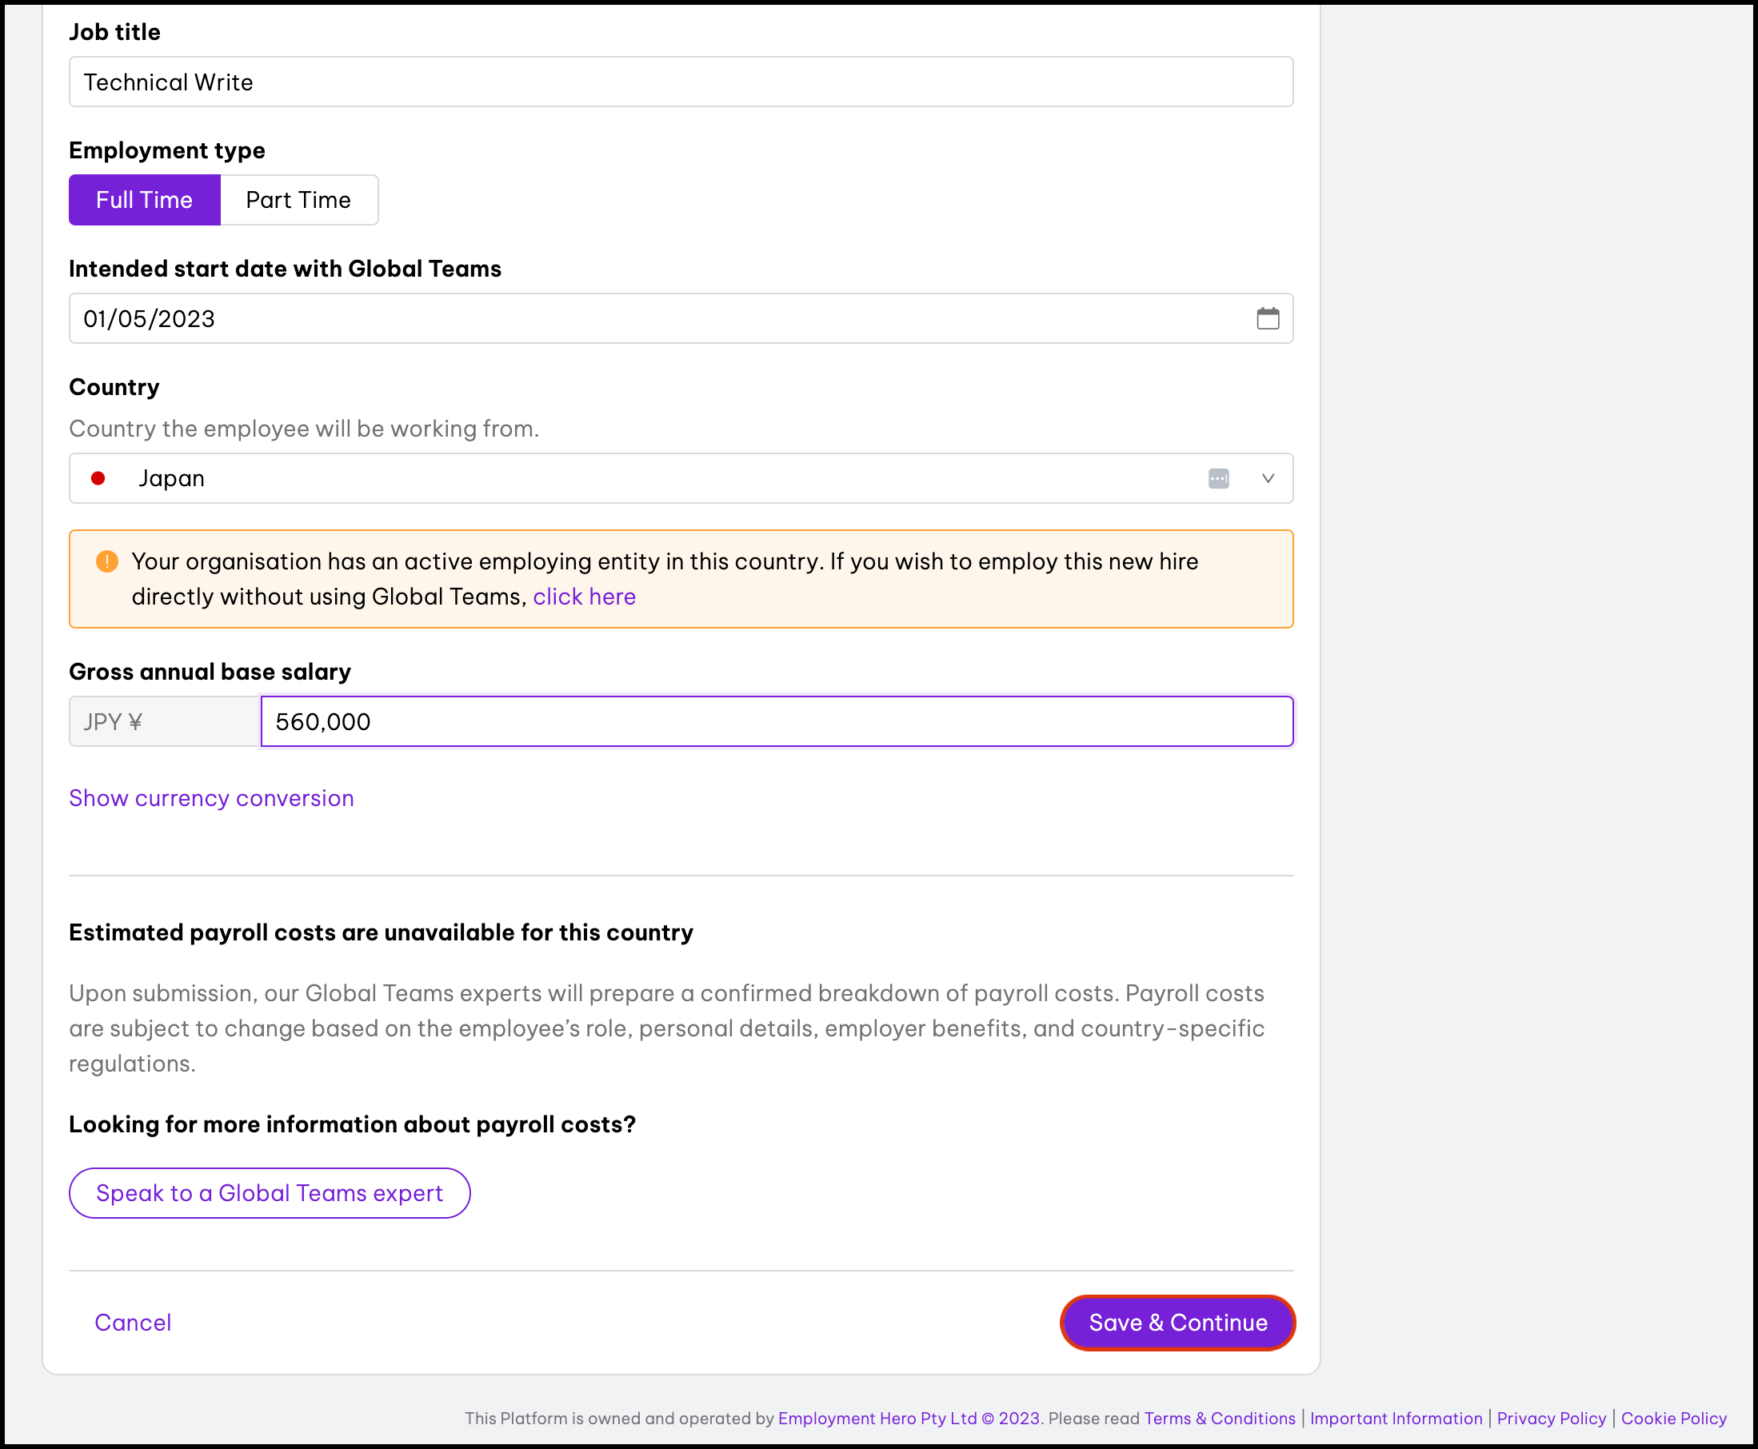This screenshot has height=1449, width=1758.
Task: Show currency conversion
Action: pos(211,798)
